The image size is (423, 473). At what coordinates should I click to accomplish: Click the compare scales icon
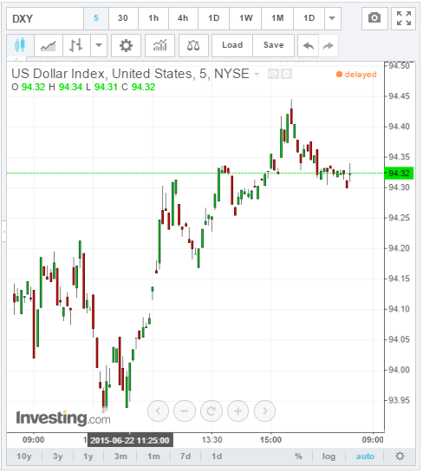coord(193,45)
